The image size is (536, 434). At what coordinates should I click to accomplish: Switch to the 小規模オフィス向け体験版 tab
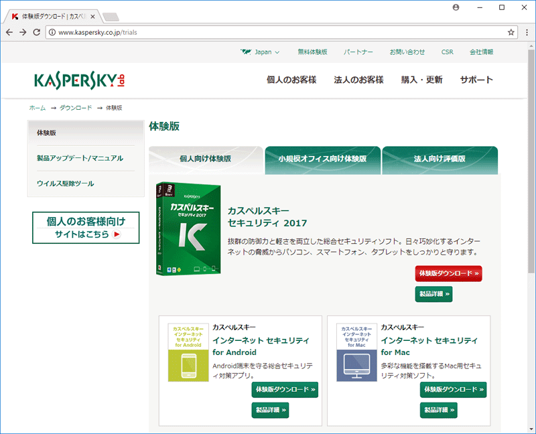[x=323, y=159]
